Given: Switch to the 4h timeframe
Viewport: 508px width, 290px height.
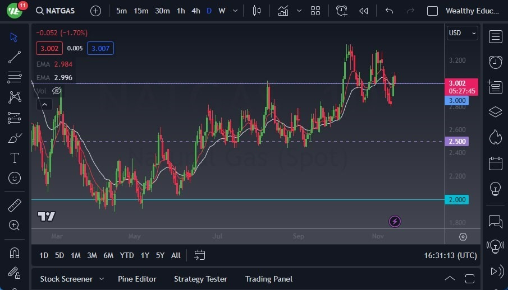Looking at the screenshot, I should pyautogui.click(x=195, y=11).
